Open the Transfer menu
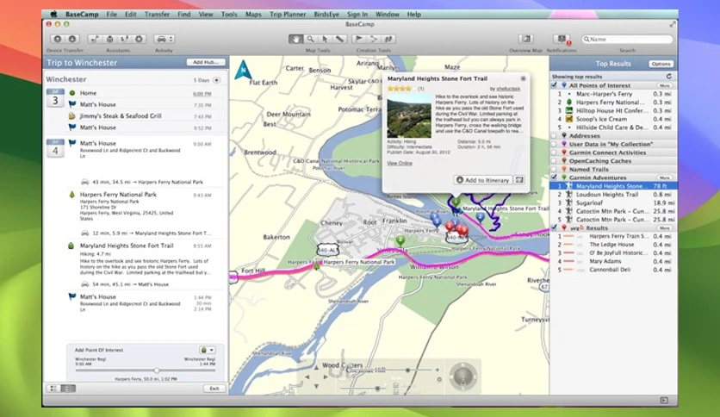 (x=157, y=15)
